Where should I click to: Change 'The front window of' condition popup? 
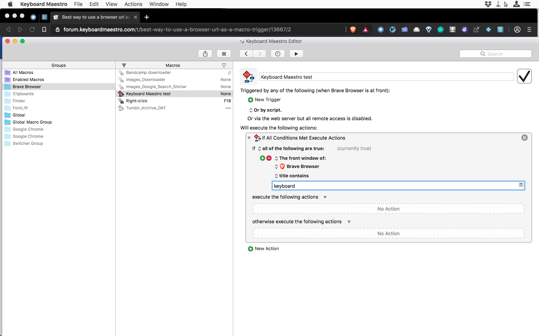click(x=300, y=158)
